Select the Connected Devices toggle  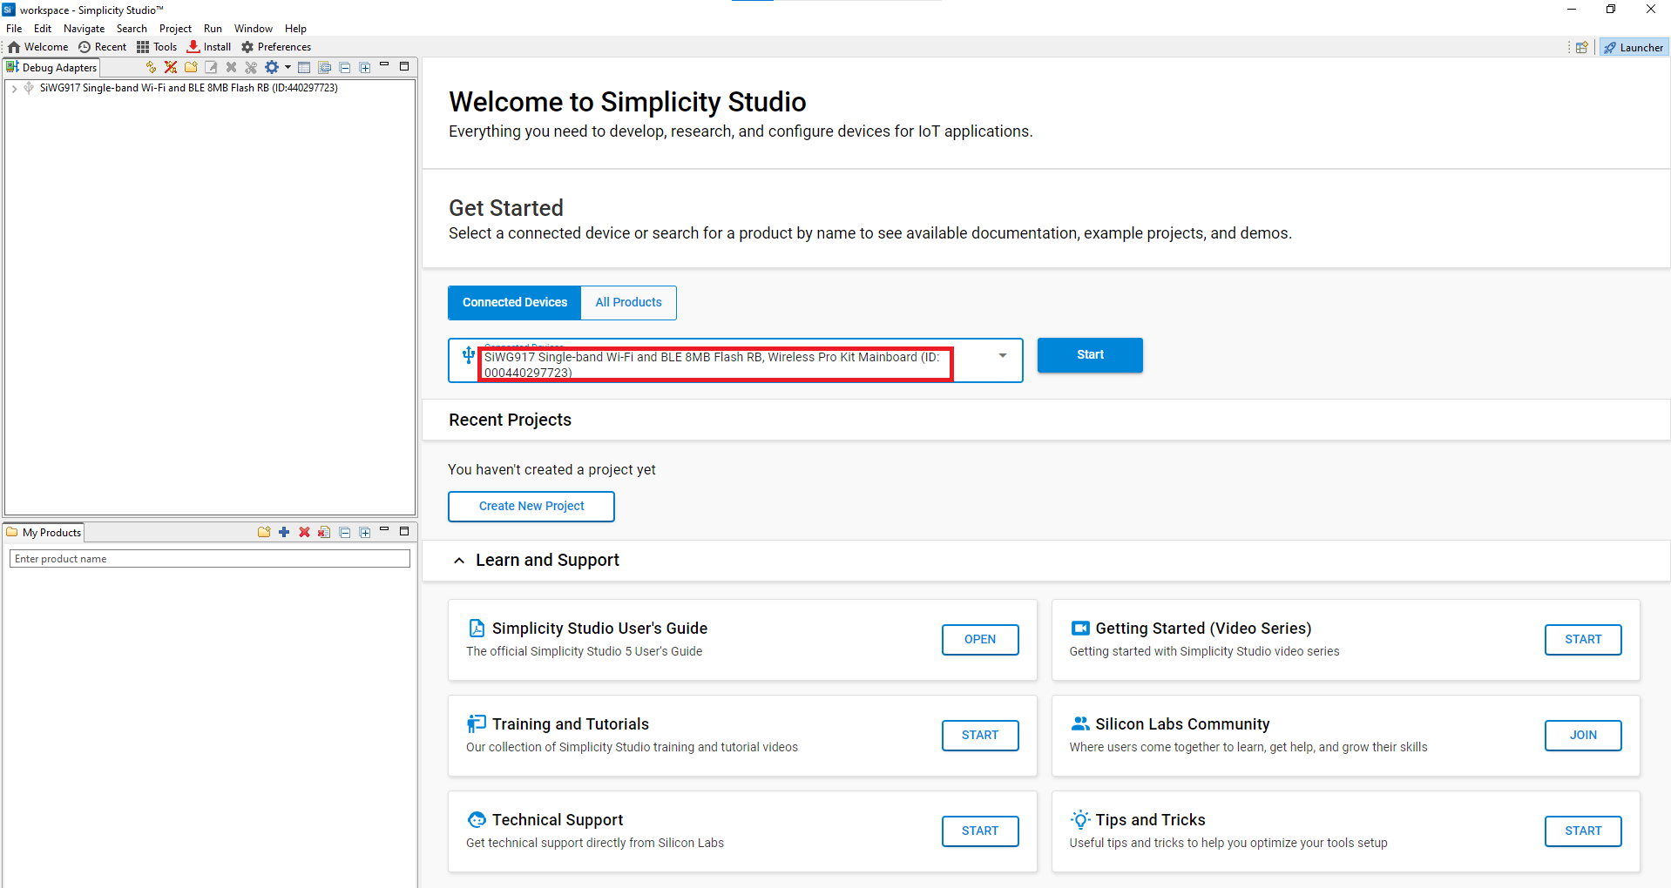point(514,302)
